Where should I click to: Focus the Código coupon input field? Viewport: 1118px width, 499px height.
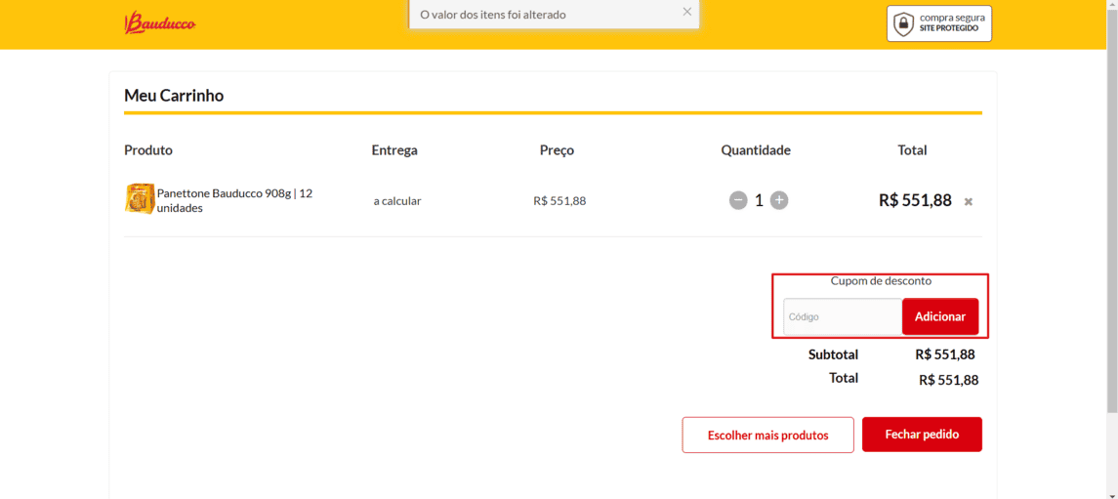tap(843, 316)
